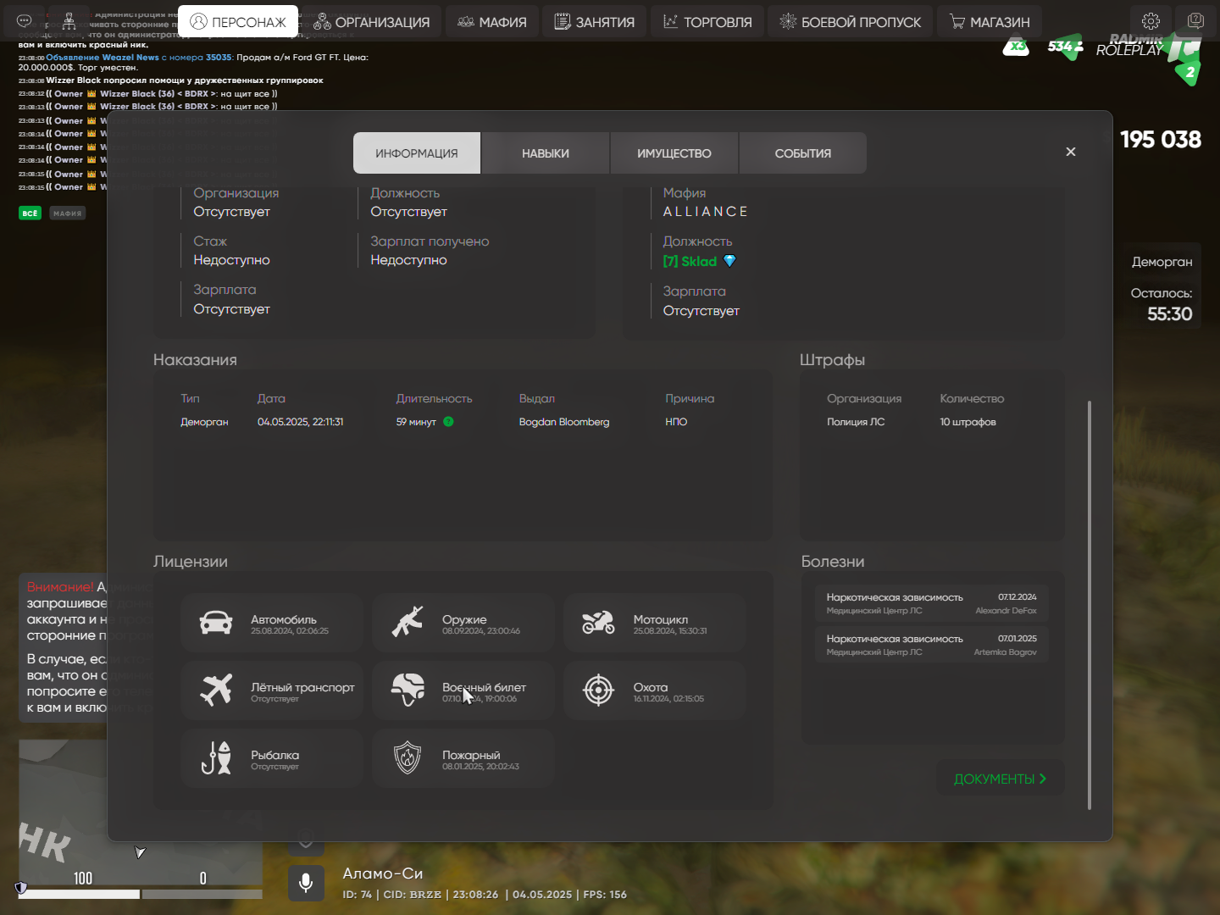Click the Пожарный license text
1220x915 pixels.
(x=471, y=755)
